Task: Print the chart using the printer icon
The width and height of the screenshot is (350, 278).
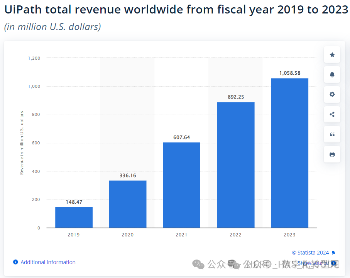Action: click(332, 154)
